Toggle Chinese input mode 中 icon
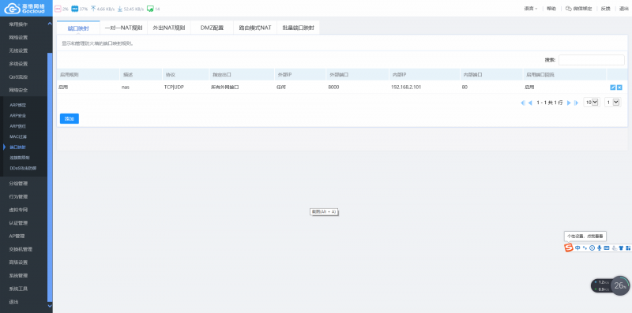 (x=577, y=248)
